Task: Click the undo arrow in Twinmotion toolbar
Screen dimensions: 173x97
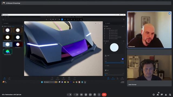Action: 46,19
